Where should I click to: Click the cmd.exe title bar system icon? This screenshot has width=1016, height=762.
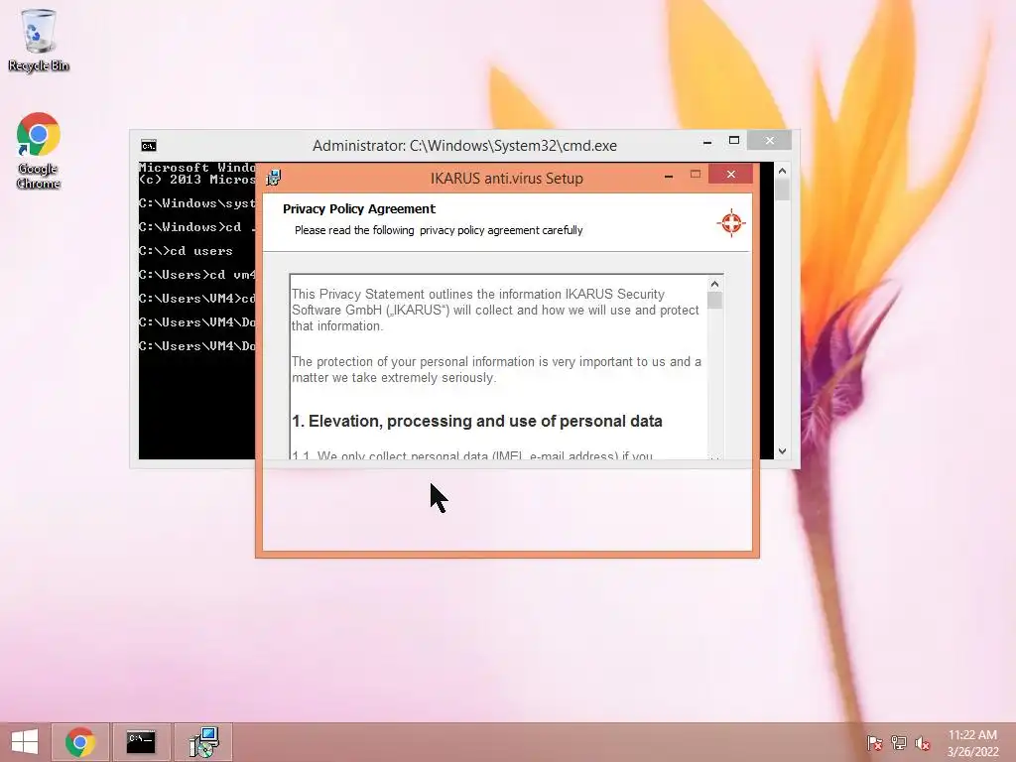pos(149,146)
